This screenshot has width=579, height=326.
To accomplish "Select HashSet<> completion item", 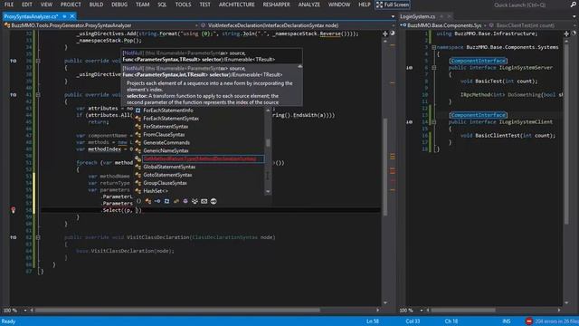I will tap(199, 191).
